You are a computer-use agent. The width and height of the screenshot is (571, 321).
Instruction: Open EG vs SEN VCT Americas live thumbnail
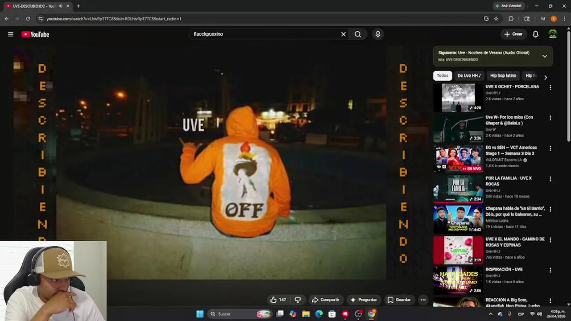pyautogui.click(x=458, y=159)
